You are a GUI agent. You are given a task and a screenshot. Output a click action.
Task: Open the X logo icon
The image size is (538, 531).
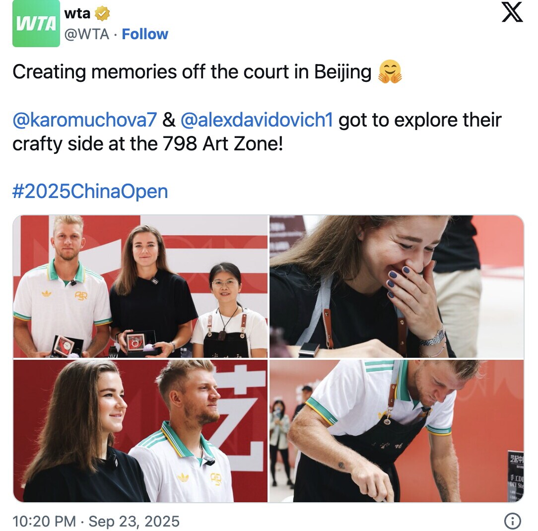[x=512, y=12]
